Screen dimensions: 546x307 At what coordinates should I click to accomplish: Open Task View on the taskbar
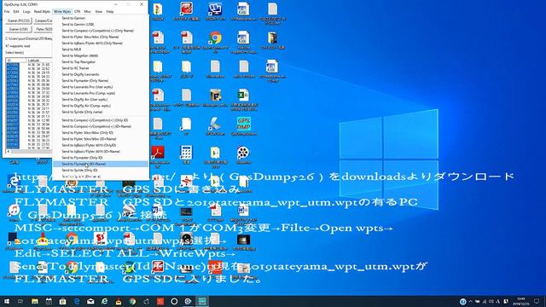click(20, 301)
